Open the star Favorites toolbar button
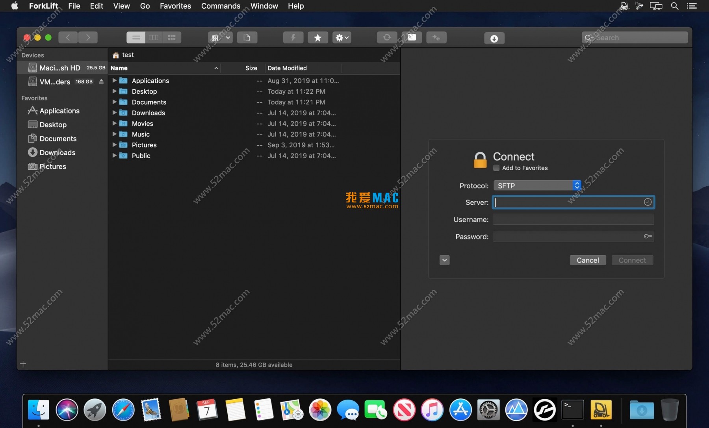Image resolution: width=709 pixels, height=428 pixels. point(318,37)
